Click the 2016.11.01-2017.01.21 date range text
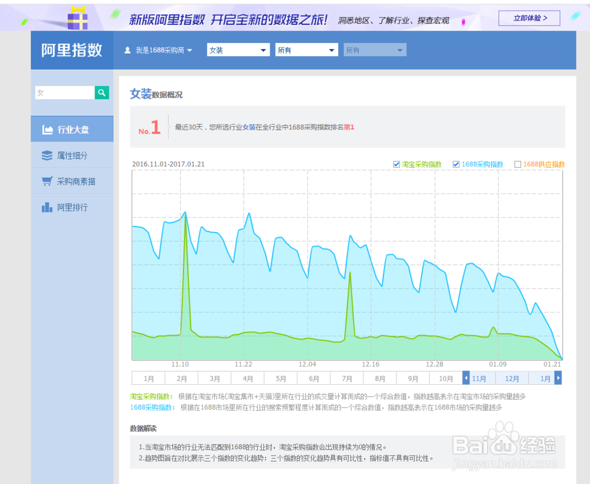Image resolution: width=590 pixels, height=484 pixels. tap(168, 164)
